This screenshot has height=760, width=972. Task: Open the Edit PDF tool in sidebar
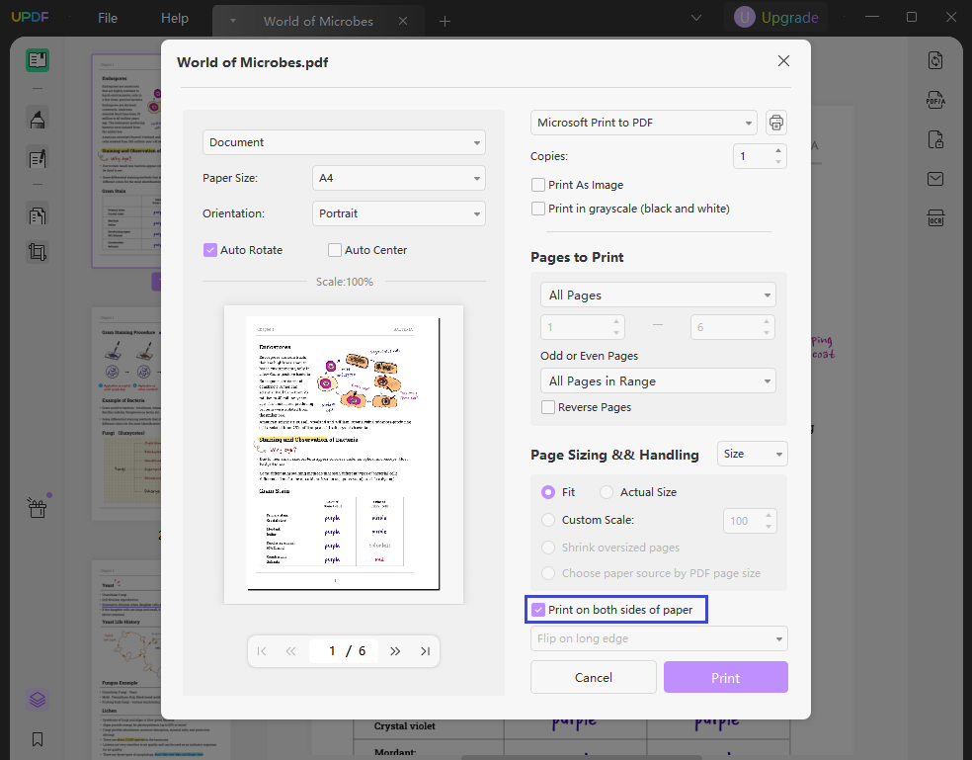click(x=38, y=158)
